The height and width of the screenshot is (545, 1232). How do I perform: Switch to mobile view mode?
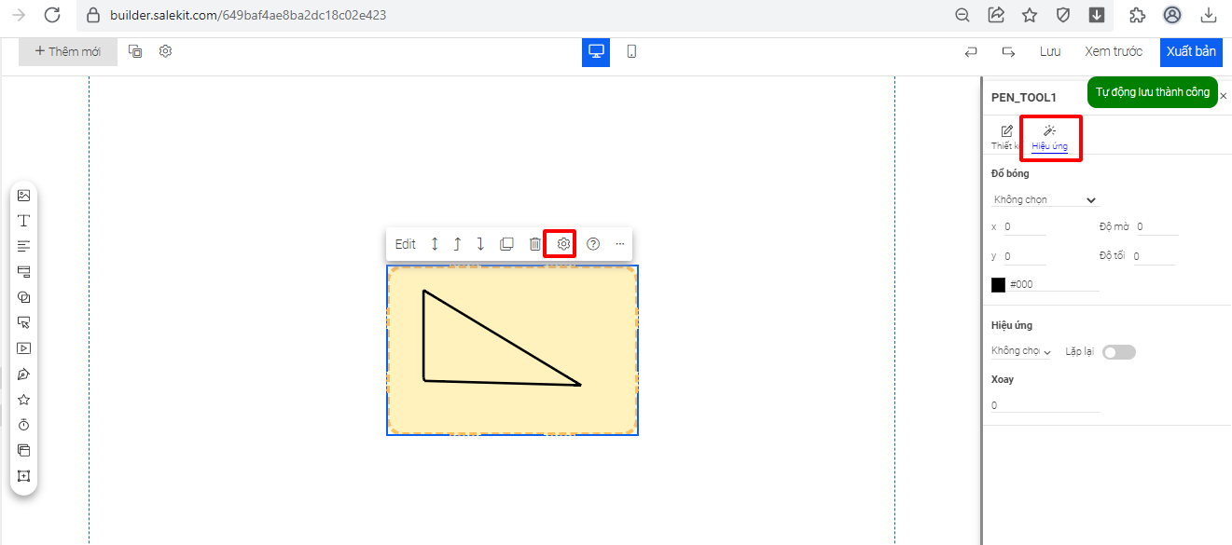coord(631,51)
